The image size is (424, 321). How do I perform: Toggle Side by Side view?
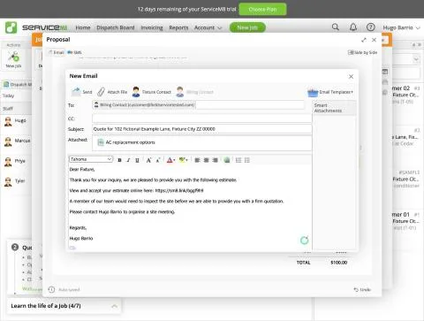(x=362, y=52)
